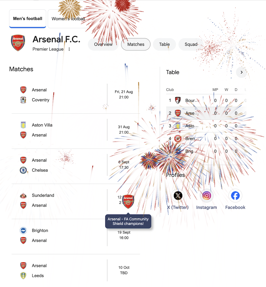Screen dimensions: 266x287
Task: Switch to the Women's football tab
Action: [x=68, y=19]
